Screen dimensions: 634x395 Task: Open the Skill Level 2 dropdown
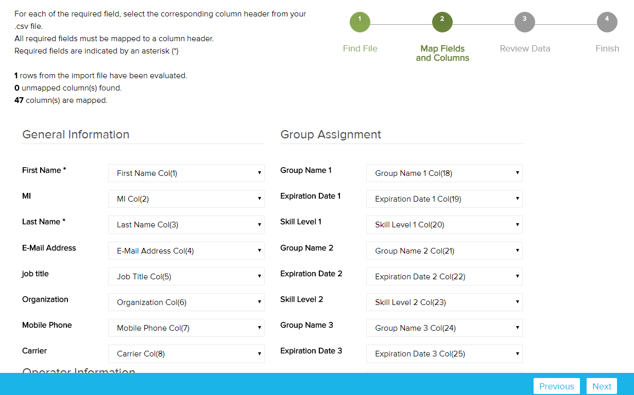tap(444, 302)
